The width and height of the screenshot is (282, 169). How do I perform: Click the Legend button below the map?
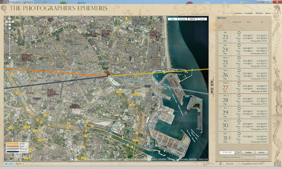coord(9,164)
